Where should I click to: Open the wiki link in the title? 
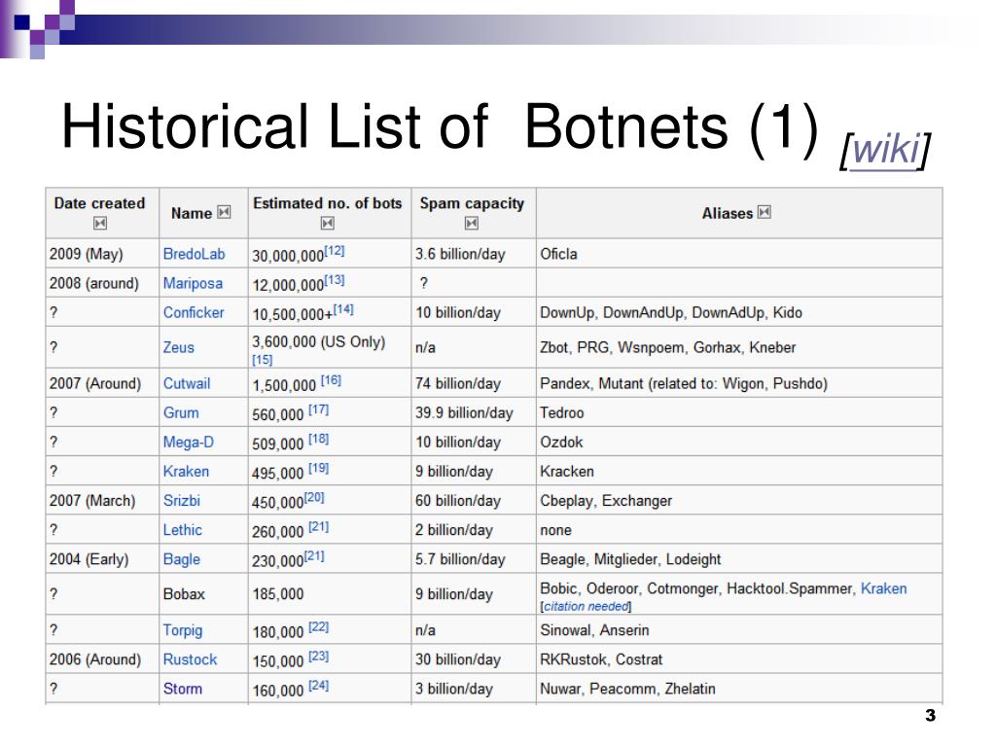885,150
